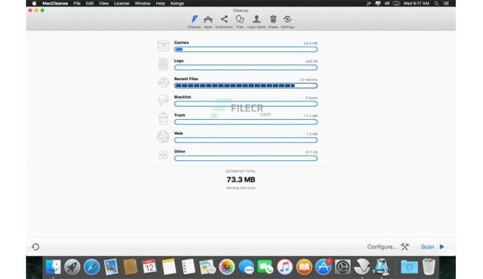Image resolution: width=483 pixels, height=279 pixels.
Task: Open the Login Items section
Action: [x=257, y=20]
